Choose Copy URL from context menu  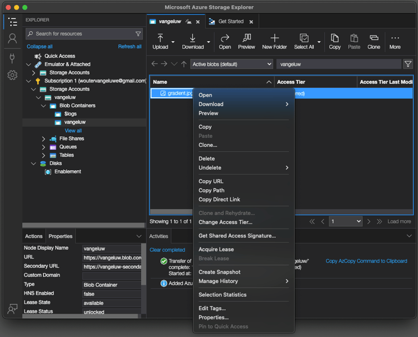211,181
